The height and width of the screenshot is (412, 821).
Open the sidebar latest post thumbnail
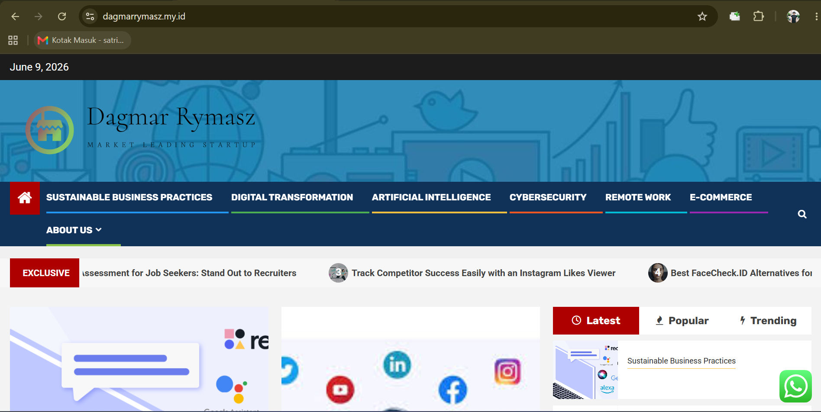click(x=585, y=370)
